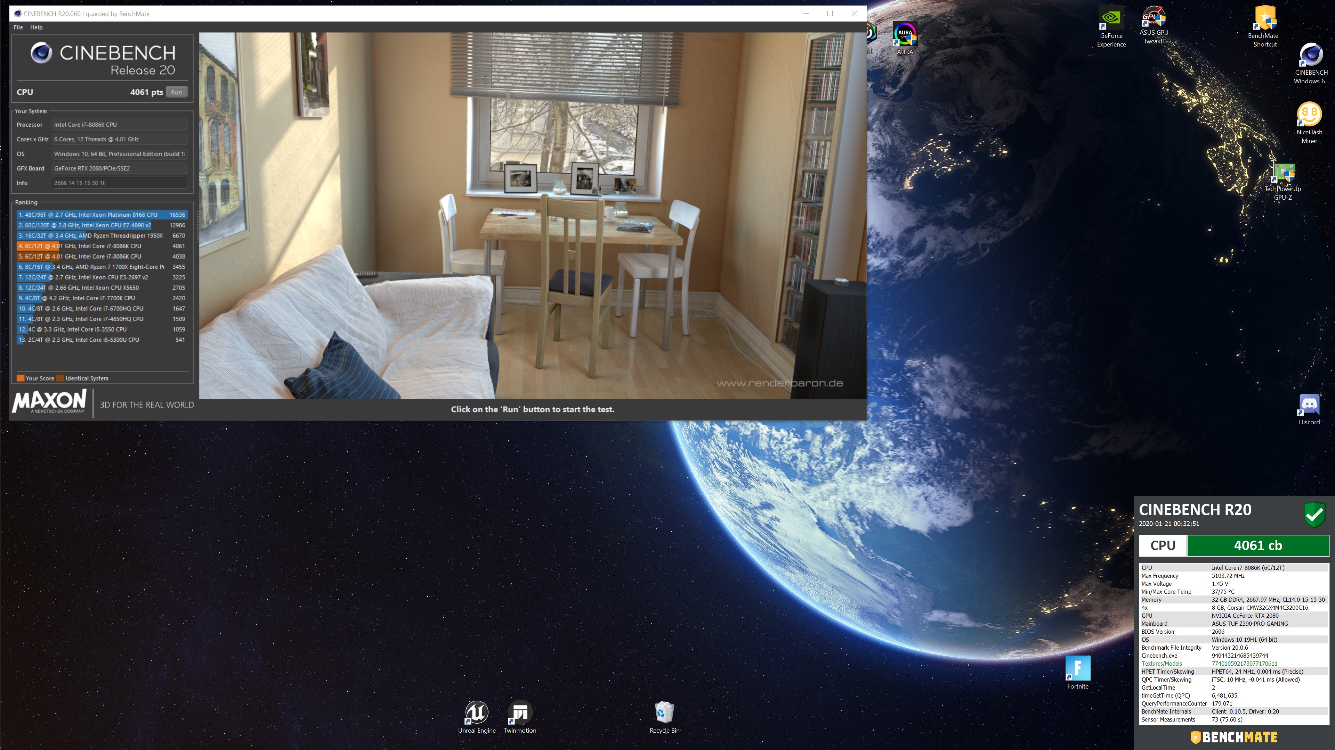The image size is (1335, 750).
Task: Open the Discord desktop icon
Action: (x=1309, y=410)
